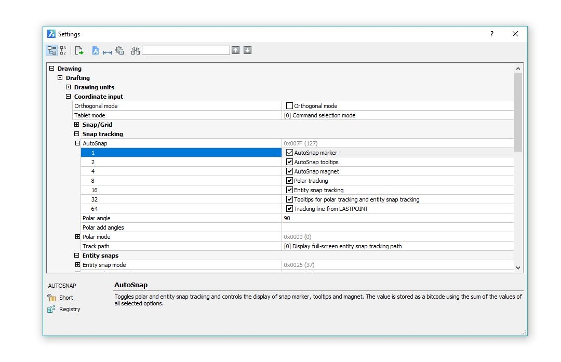Uncheck Tooltips for polar tracking option
The width and height of the screenshot is (561, 362).
coord(289,199)
